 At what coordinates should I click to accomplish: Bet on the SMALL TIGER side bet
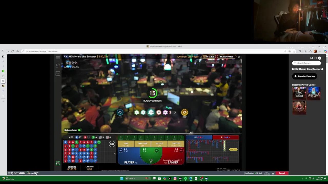[142, 144]
